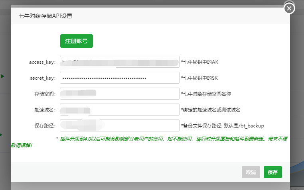Click the green 注册账号 button
304x190 pixels.
76,41
